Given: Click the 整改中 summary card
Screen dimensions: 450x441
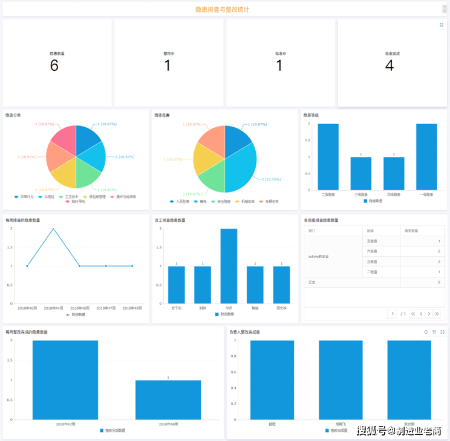Looking at the screenshot, I should point(168,62).
